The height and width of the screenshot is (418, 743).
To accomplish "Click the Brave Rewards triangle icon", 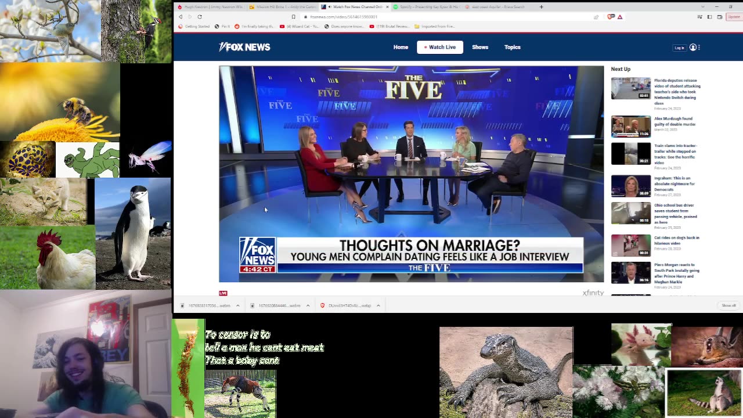I will [x=620, y=17].
